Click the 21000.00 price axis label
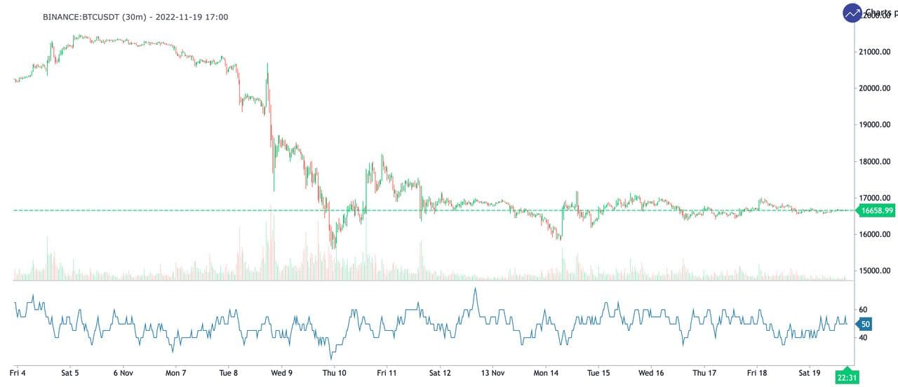Screen dimensions: 898x387 pyautogui.click(x=876, y=52)
